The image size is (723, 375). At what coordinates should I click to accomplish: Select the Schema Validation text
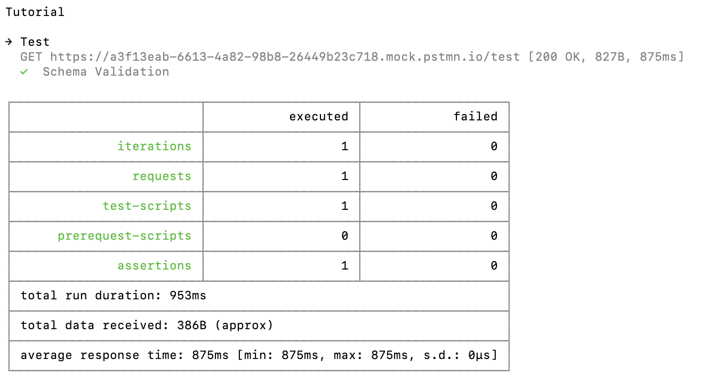(x=106, y=72)
